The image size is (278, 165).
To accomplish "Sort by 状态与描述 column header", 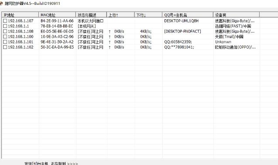I will [91, 15].
